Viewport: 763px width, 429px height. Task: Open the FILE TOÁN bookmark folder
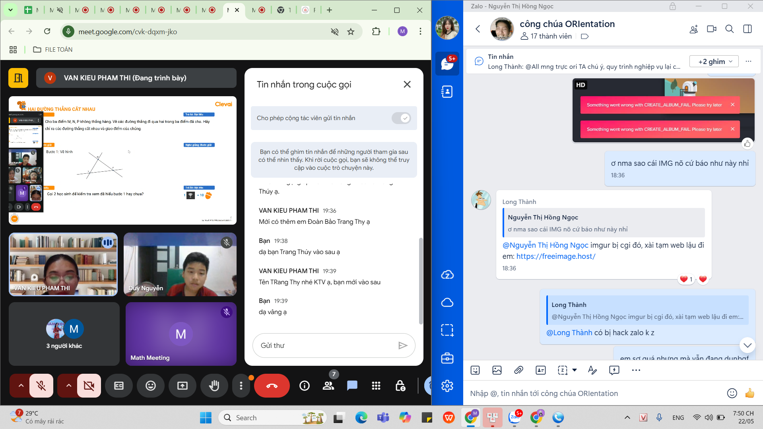point(53,49)
